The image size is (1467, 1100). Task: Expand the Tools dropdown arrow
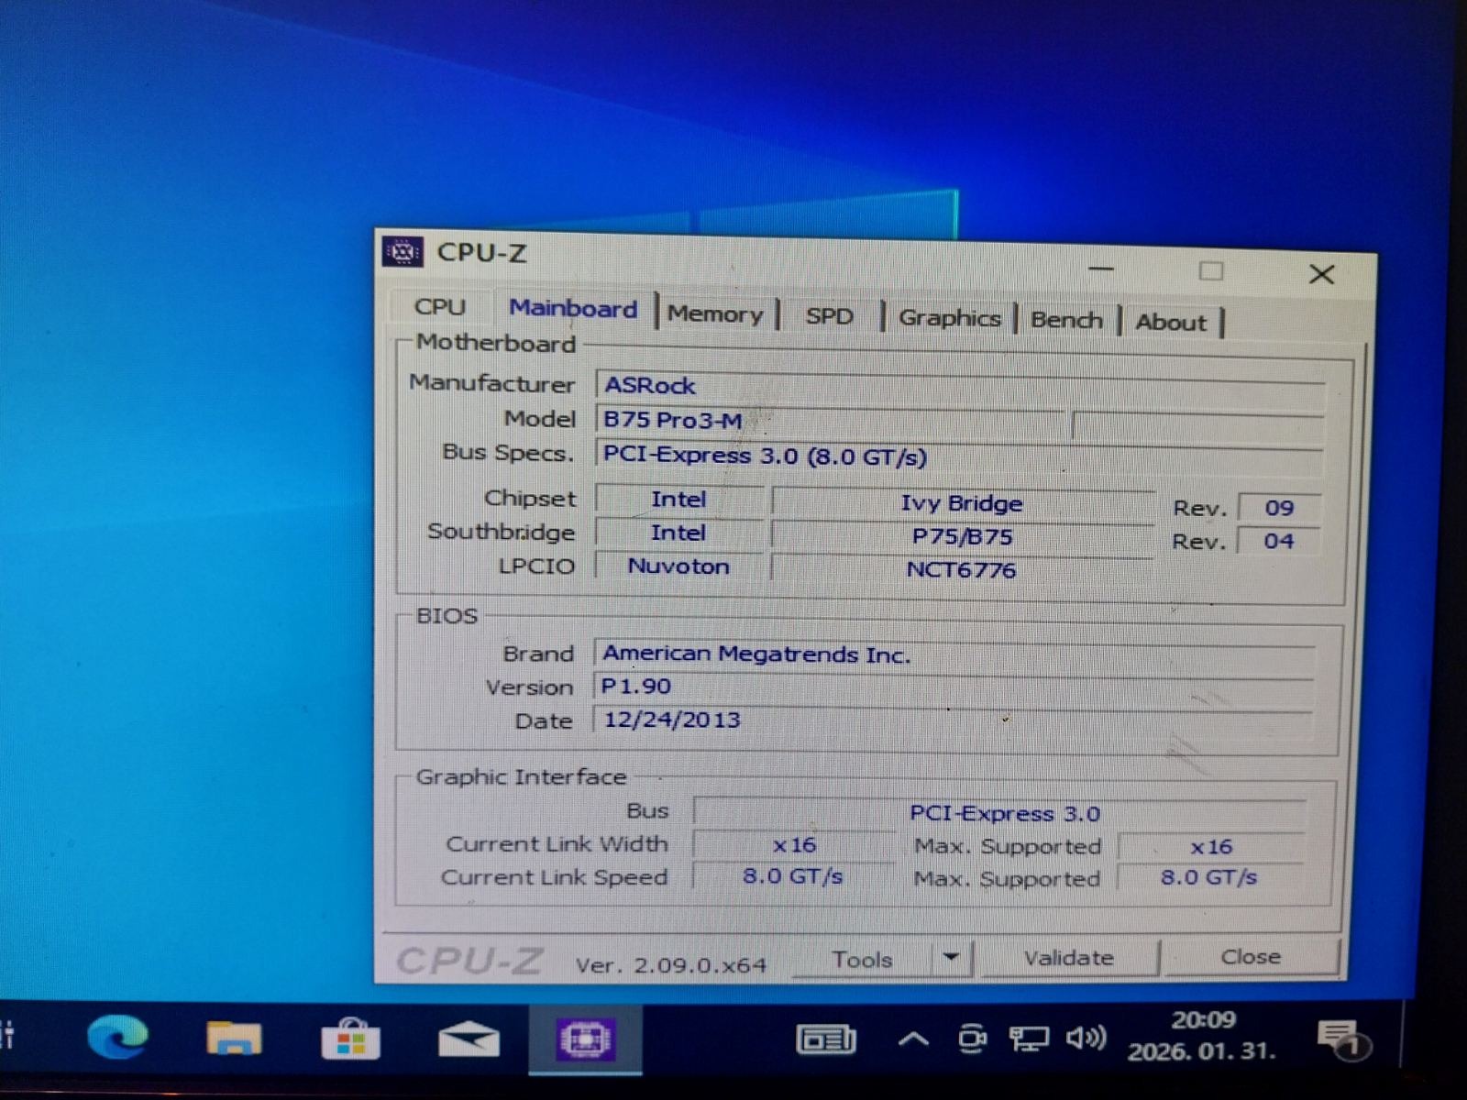point(951,959)
